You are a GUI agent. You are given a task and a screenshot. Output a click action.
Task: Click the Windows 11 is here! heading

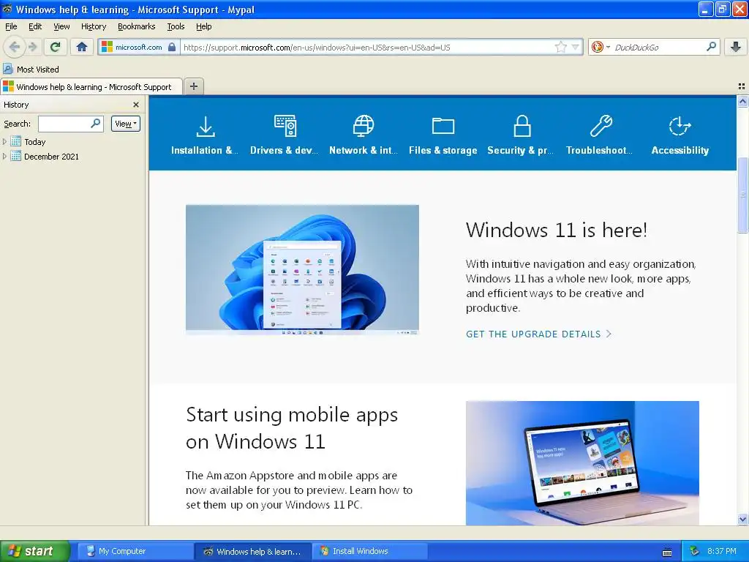click(x=557, y=230)
